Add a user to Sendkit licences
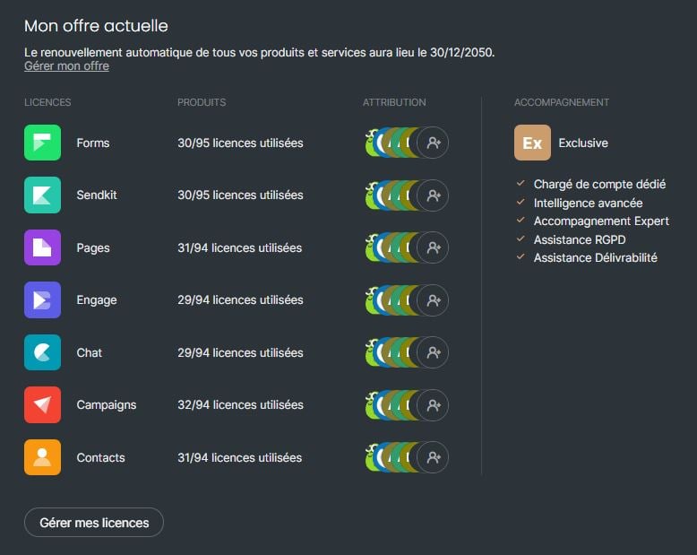The width and height of the screenshot is (697, 555). [x=434, y=195]
